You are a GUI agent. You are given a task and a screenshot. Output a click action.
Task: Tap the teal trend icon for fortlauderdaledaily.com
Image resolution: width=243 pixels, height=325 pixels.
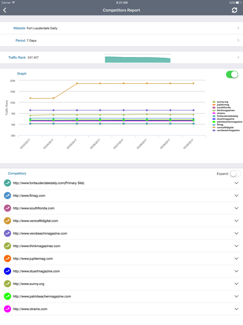coord(8,183)
